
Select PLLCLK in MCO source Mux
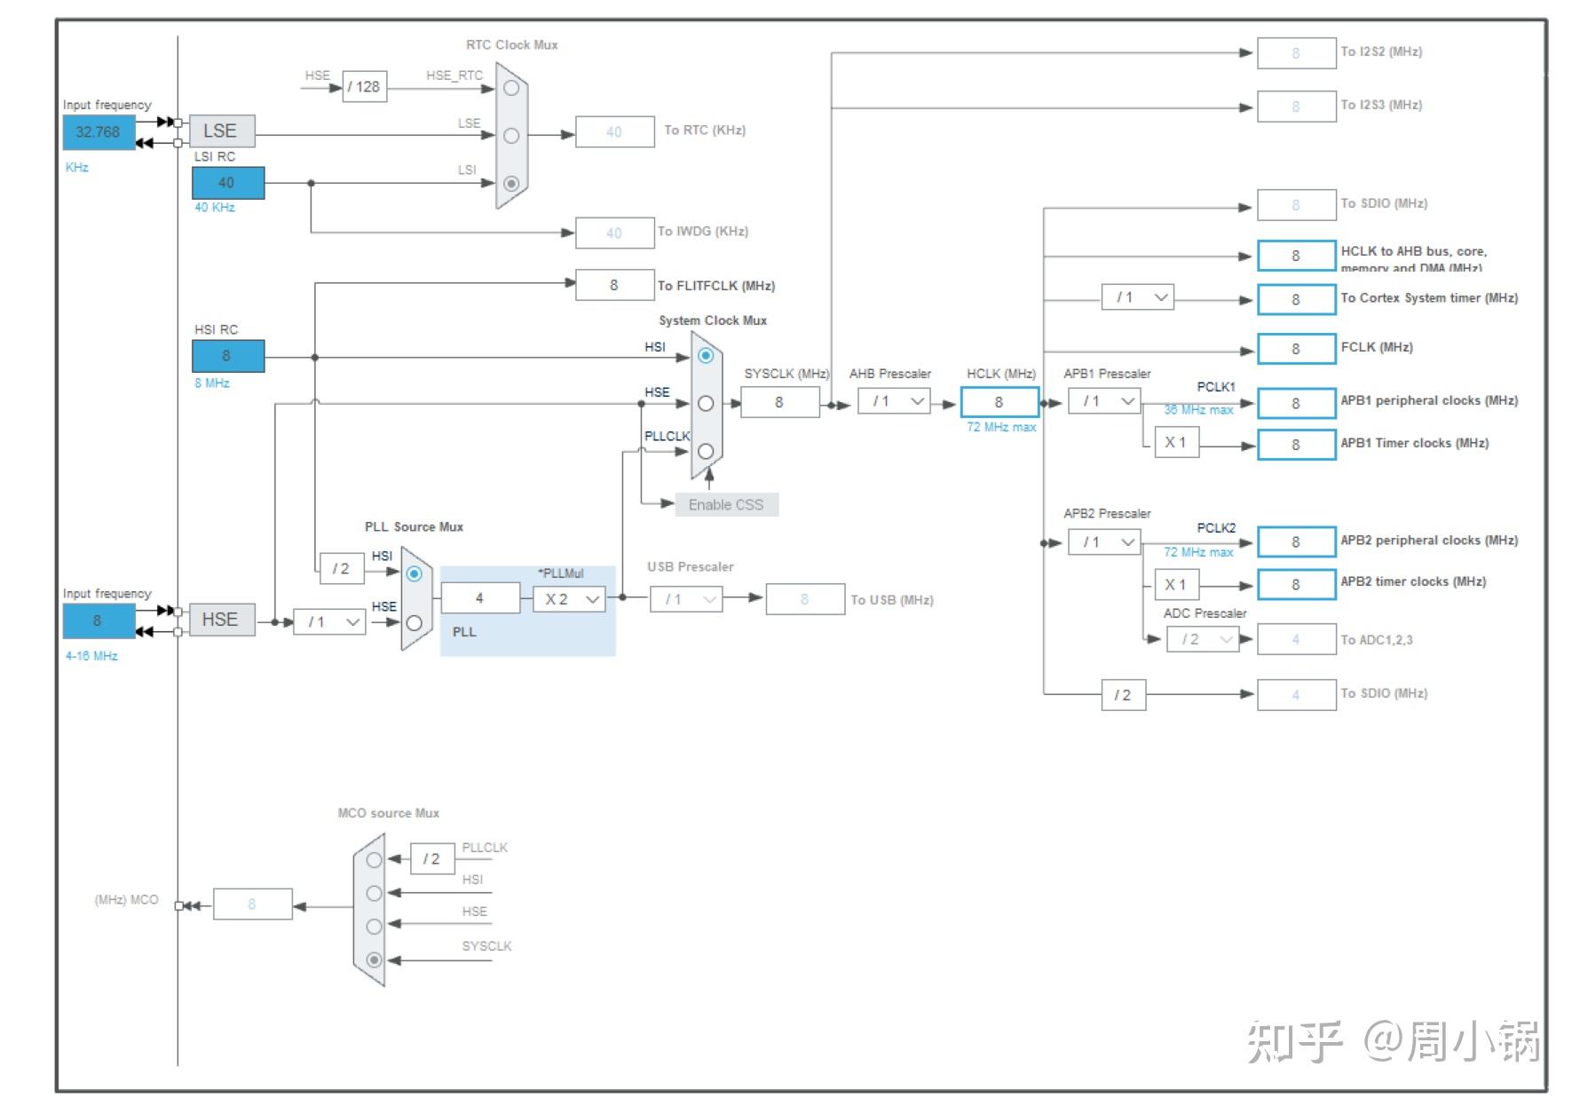click(374, 860)
